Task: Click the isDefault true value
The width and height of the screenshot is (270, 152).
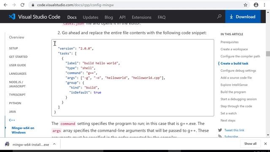Action: (97, 92)
